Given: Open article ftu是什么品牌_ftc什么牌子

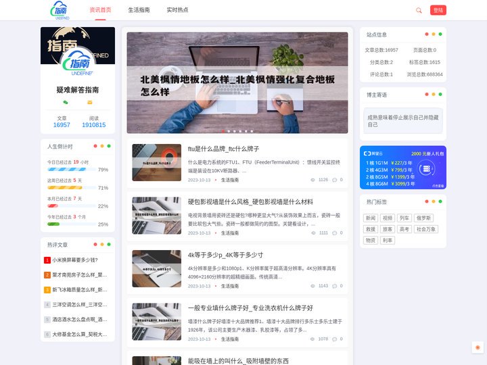Looking at the screenshot, I should click(x=223, y=149).
